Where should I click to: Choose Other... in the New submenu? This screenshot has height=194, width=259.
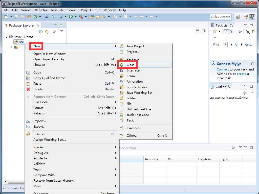145,136
